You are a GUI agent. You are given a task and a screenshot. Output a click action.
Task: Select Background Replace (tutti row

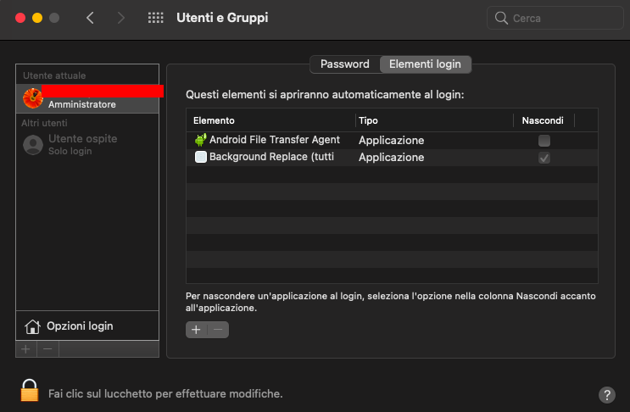click(392, 158)
